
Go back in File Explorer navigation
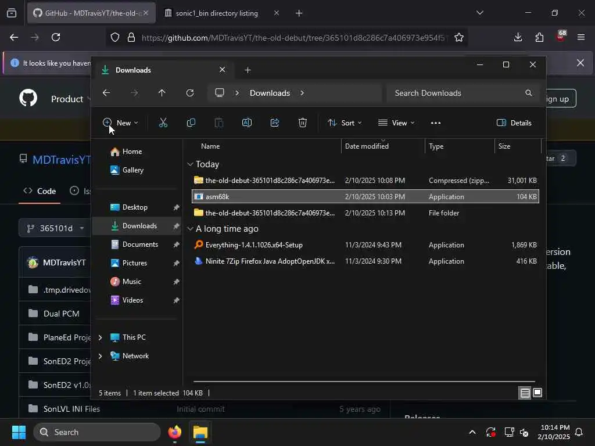(106, 93)
